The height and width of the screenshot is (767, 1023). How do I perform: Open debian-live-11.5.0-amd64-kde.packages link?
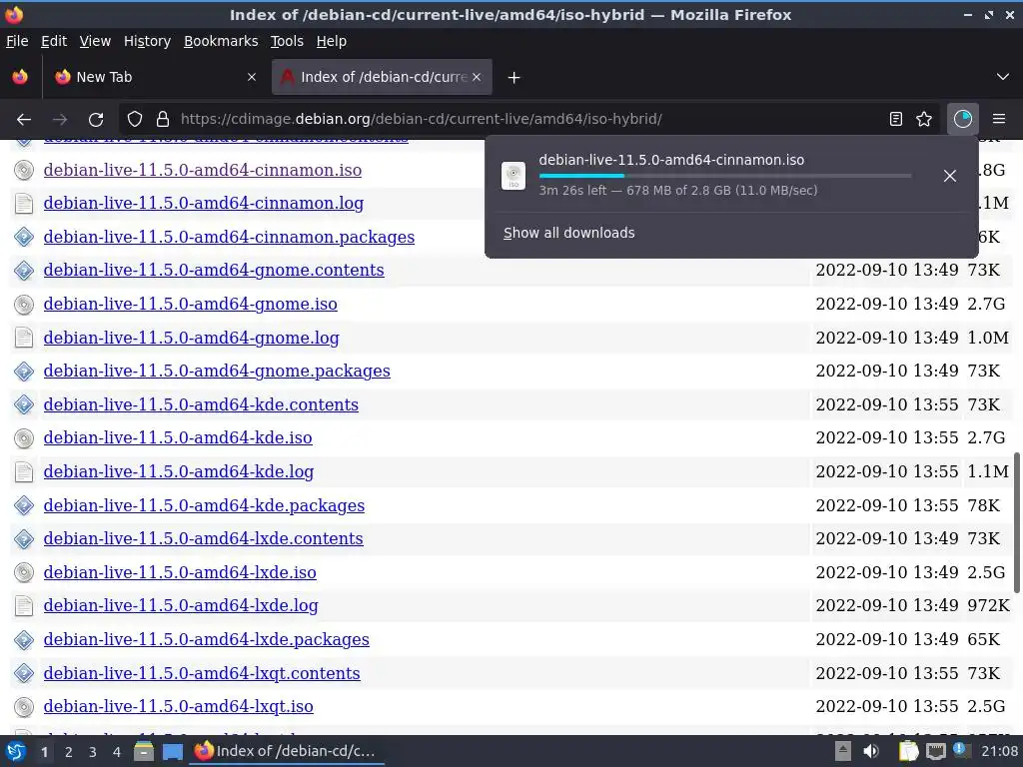204,505
